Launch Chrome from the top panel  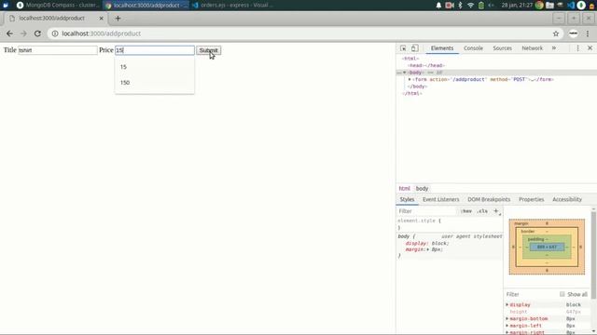coord(539,6)
